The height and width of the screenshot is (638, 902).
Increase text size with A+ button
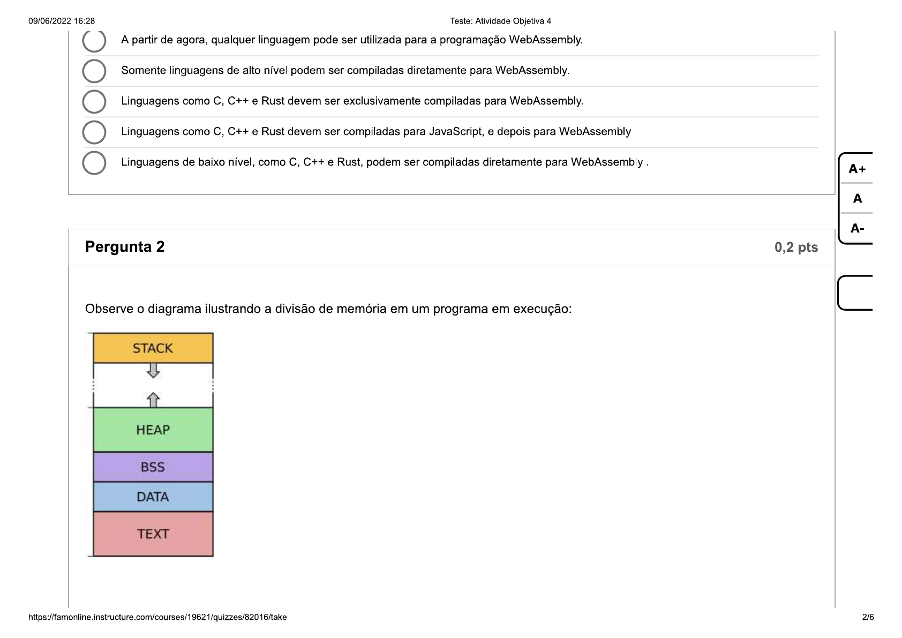(x=858, y=169)
